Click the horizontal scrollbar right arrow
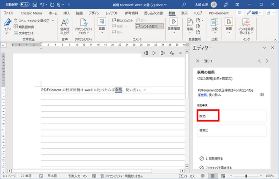The height and width of the screenshot is (179, 279). point(182,171)
